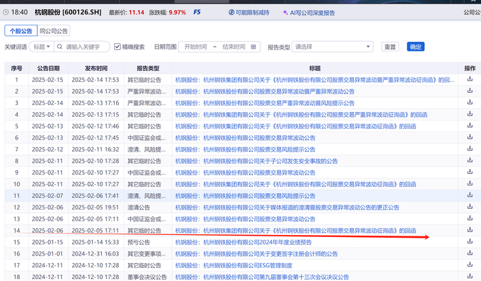This screenshot has height=281, width=481.
Task: Click the publish time 2025-02-11 16:32
Action: click(95, 150)
